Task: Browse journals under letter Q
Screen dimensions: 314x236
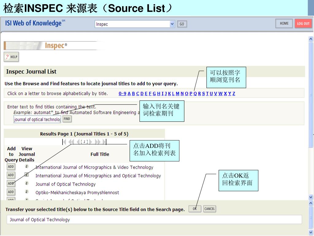Action: tap(195, 93)
